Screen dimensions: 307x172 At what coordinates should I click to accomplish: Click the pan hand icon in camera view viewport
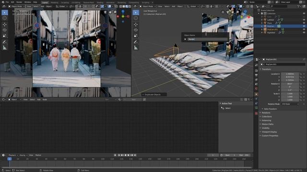click(110, 12)
